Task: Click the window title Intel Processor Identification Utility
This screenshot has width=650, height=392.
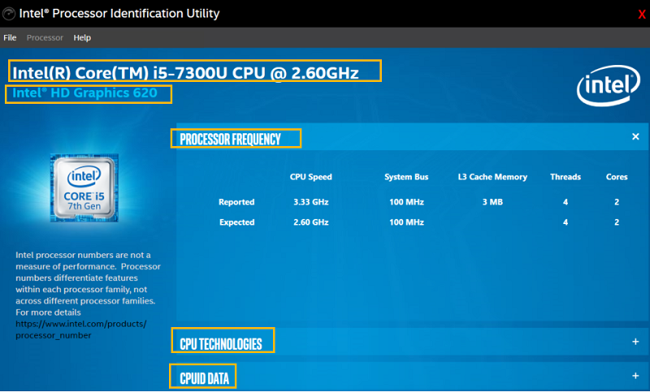Action: pos(119,14)
